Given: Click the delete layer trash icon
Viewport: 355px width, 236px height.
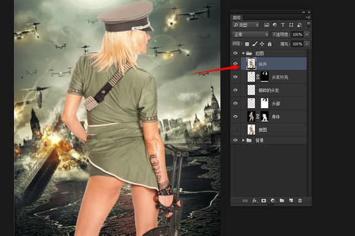Looking at the screenshot, I should (x=300, y=201).
